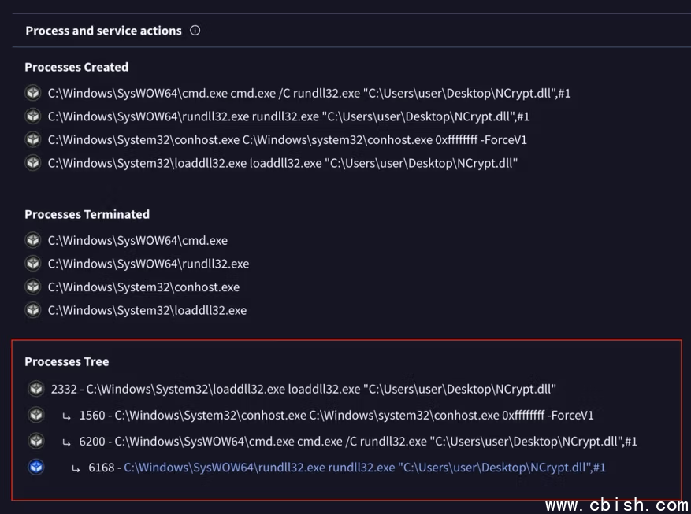
Task: Select process 2332 loaddll32.exe in Processes Tree
Action: pos(303,389)
